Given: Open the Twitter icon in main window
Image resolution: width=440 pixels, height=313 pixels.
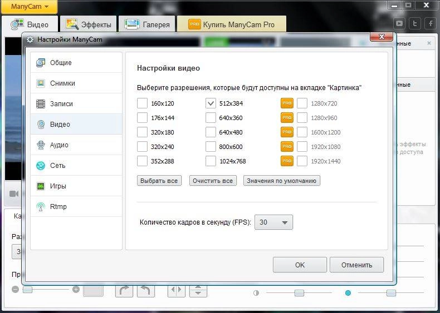Looking at the screenshot, I should tap(415, 24).
